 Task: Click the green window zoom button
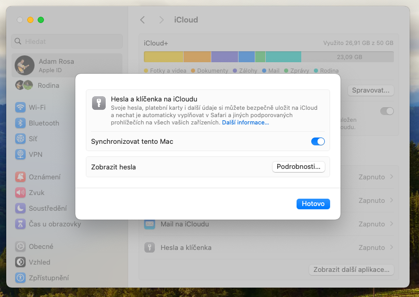point(41,20)
